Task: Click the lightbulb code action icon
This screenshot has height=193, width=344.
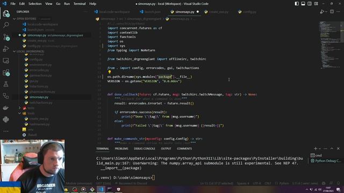Action: click(110, 72)
